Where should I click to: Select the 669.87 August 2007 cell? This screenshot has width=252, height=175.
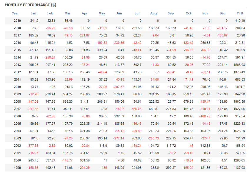click(153, 109)
